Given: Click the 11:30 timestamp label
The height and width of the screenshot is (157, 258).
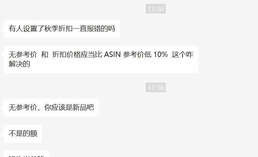Looking at the screenshot, I should [x=156, y=8].
